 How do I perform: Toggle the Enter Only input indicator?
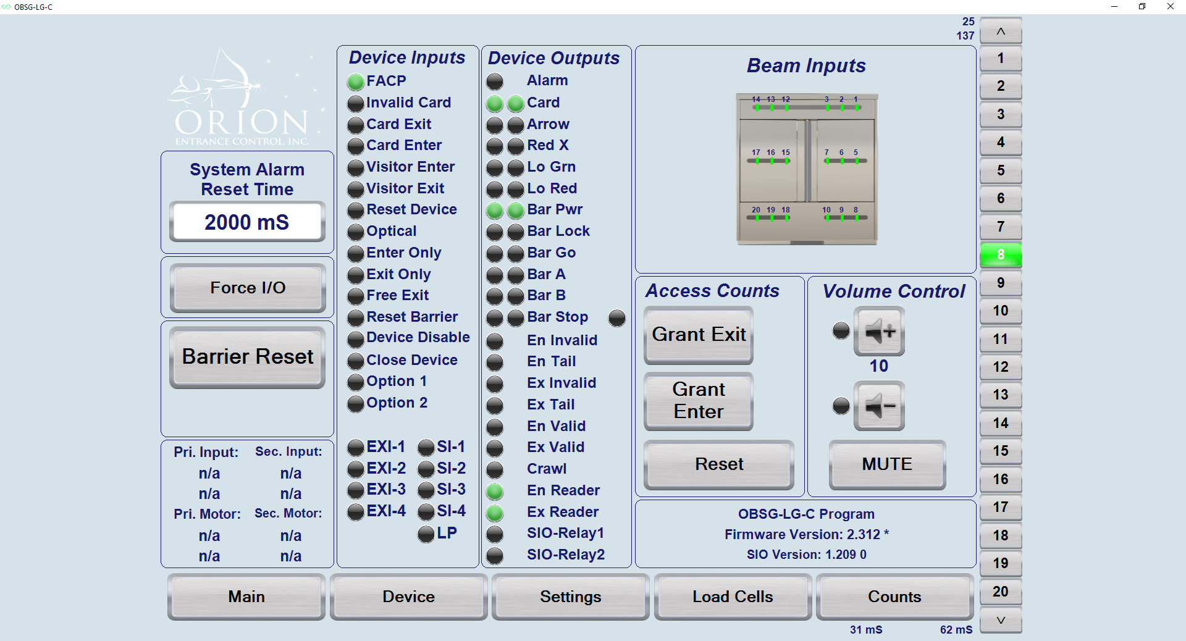point(355,254)
